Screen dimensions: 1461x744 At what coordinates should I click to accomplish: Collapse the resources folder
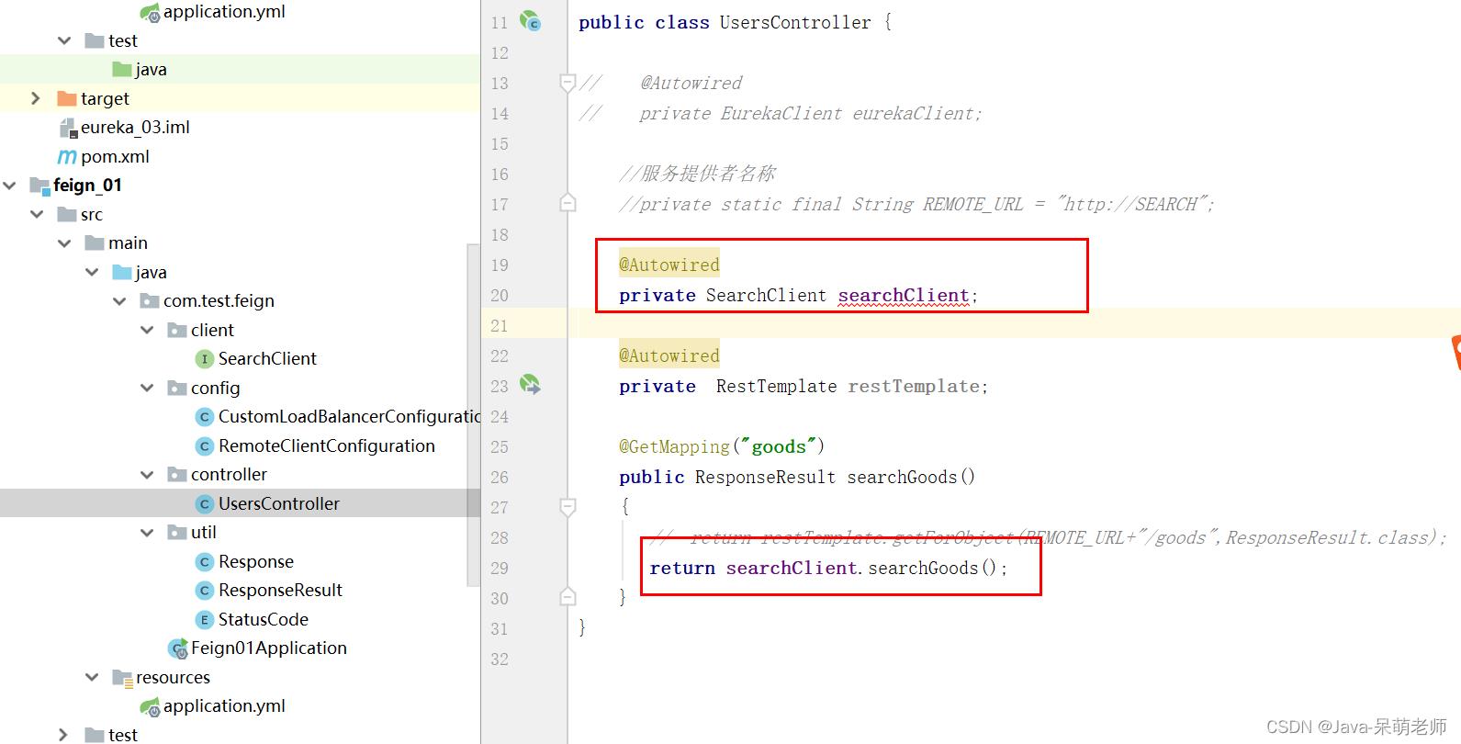(92, 678)
